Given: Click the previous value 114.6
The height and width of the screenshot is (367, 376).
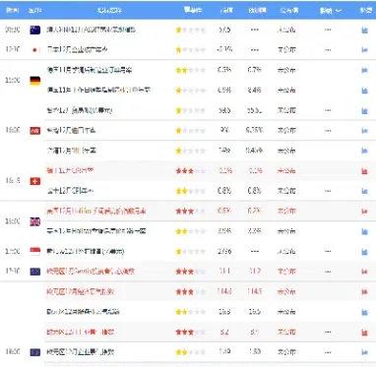Looking at the screenshot, I should point(224,291).
